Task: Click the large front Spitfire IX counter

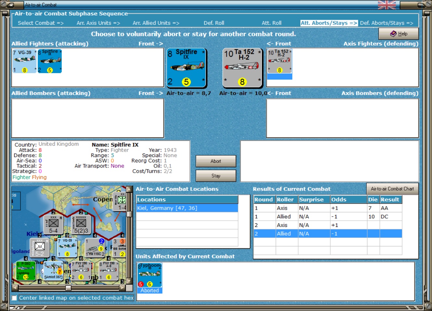Action: pyautogui.click(x=186, y=68)
